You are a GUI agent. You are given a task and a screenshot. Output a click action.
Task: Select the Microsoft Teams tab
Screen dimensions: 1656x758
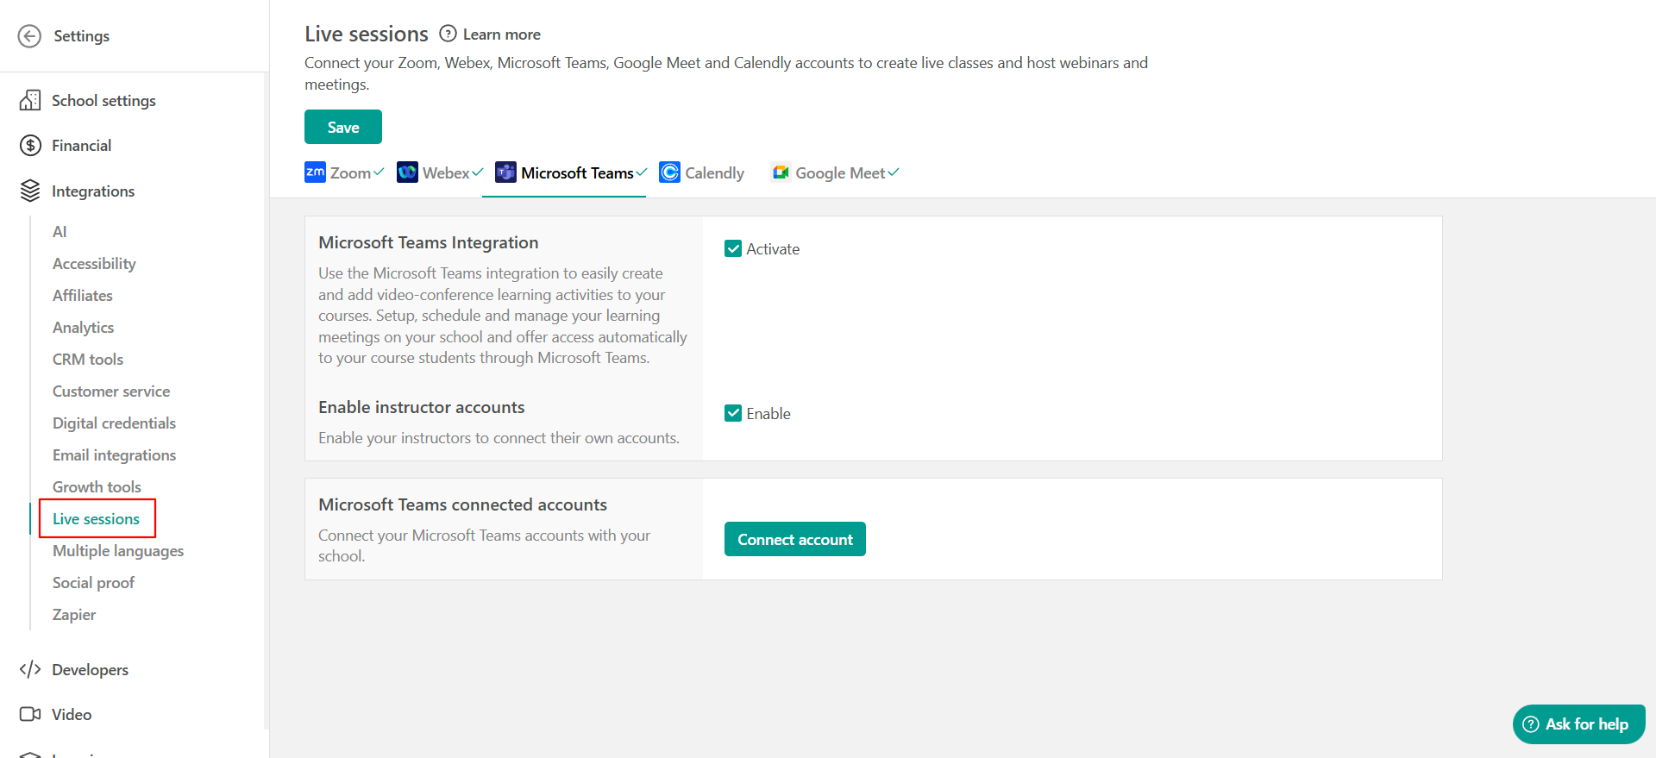(571, 173)
